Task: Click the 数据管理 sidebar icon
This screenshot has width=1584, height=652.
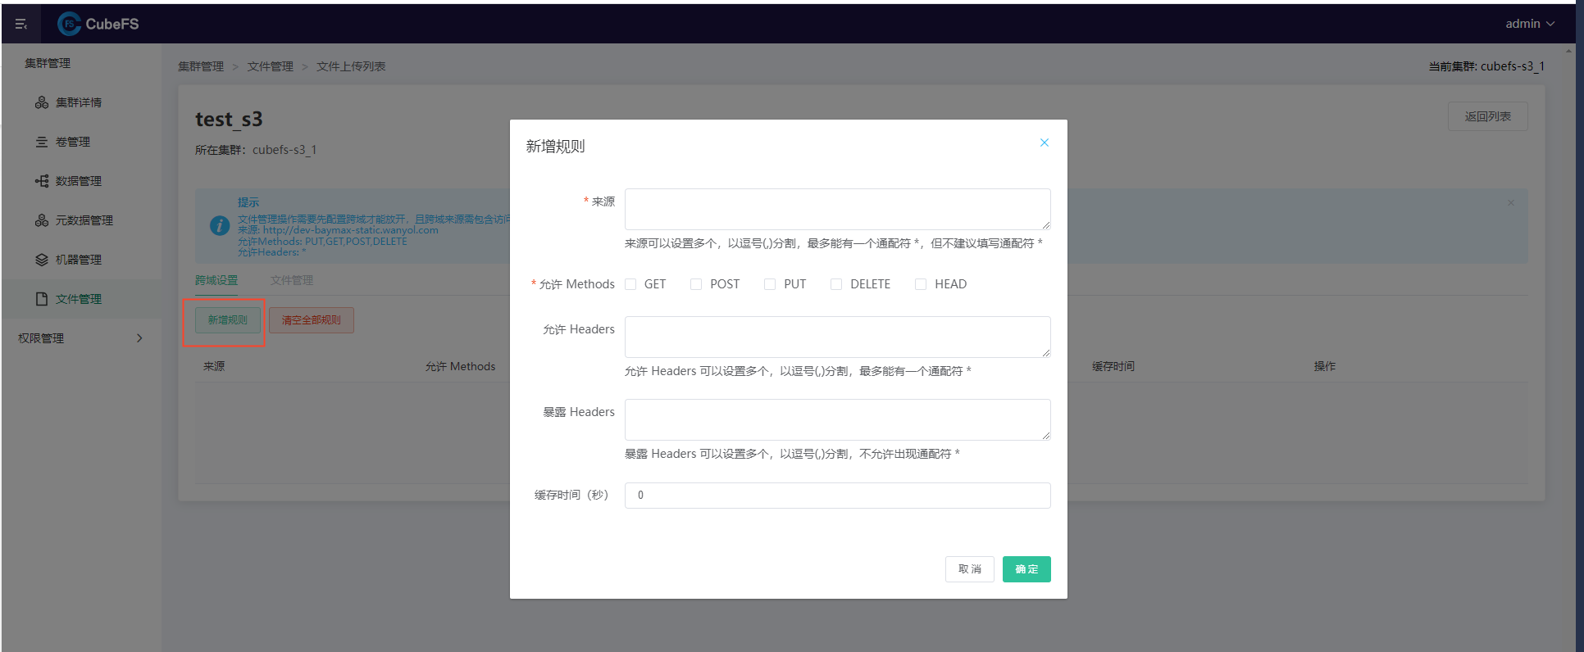Action: [42, 181]
